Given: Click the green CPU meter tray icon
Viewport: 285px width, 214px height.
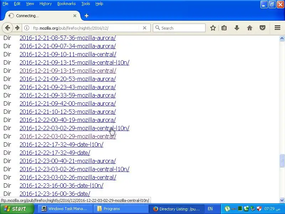Looking at the screenshot, I should tap(240, 209).
